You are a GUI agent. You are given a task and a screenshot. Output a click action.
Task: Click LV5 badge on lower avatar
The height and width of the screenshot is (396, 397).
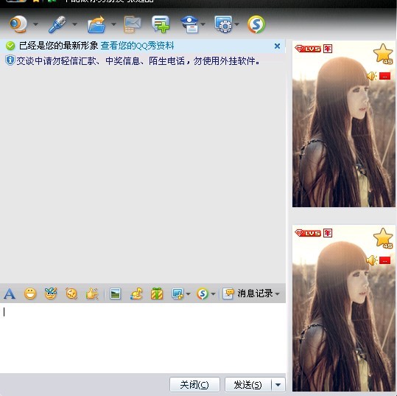[308, 233]
